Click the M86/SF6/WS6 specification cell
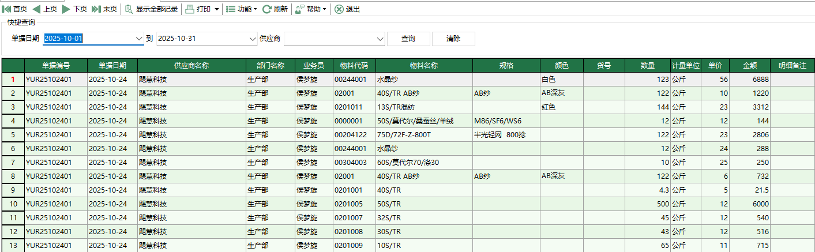Image resolution: width=815 pixels, height=252 pixels. point(506,121)
